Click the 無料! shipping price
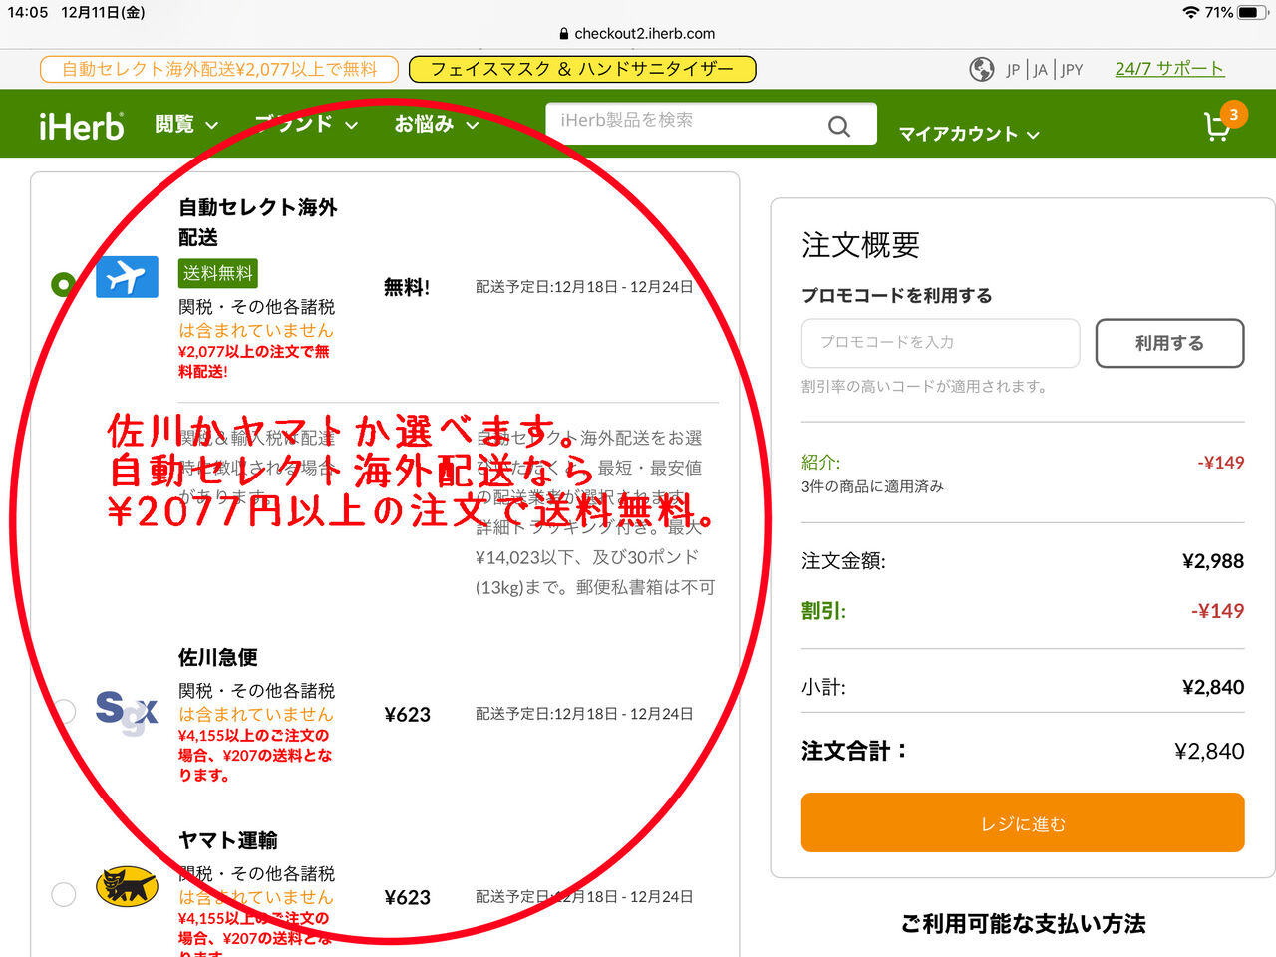 coord(407,288)
